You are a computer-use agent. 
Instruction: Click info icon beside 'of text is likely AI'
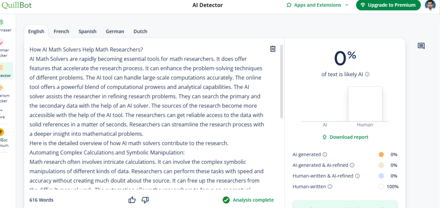367,74
